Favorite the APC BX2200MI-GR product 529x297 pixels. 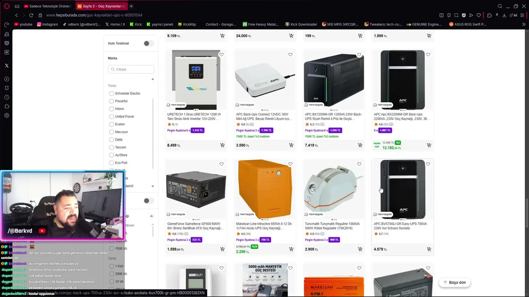point(428,54)
